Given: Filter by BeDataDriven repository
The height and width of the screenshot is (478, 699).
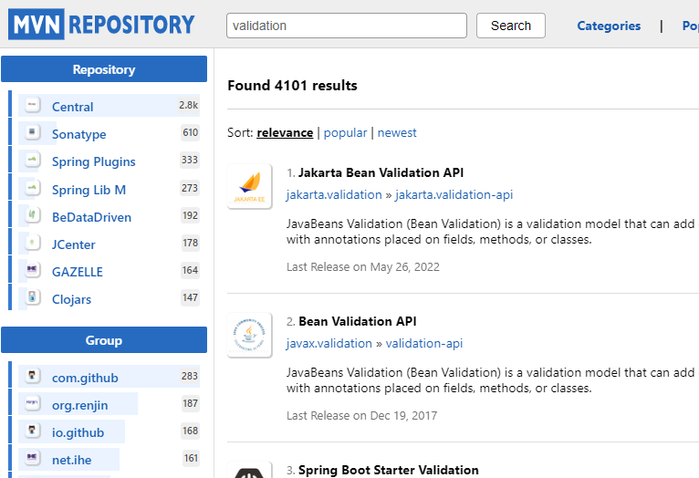Looking at the screenshot, I should coord(91,217).
